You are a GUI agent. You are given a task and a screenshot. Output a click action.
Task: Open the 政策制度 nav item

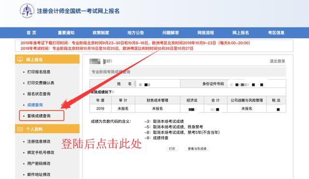point(101,33)
